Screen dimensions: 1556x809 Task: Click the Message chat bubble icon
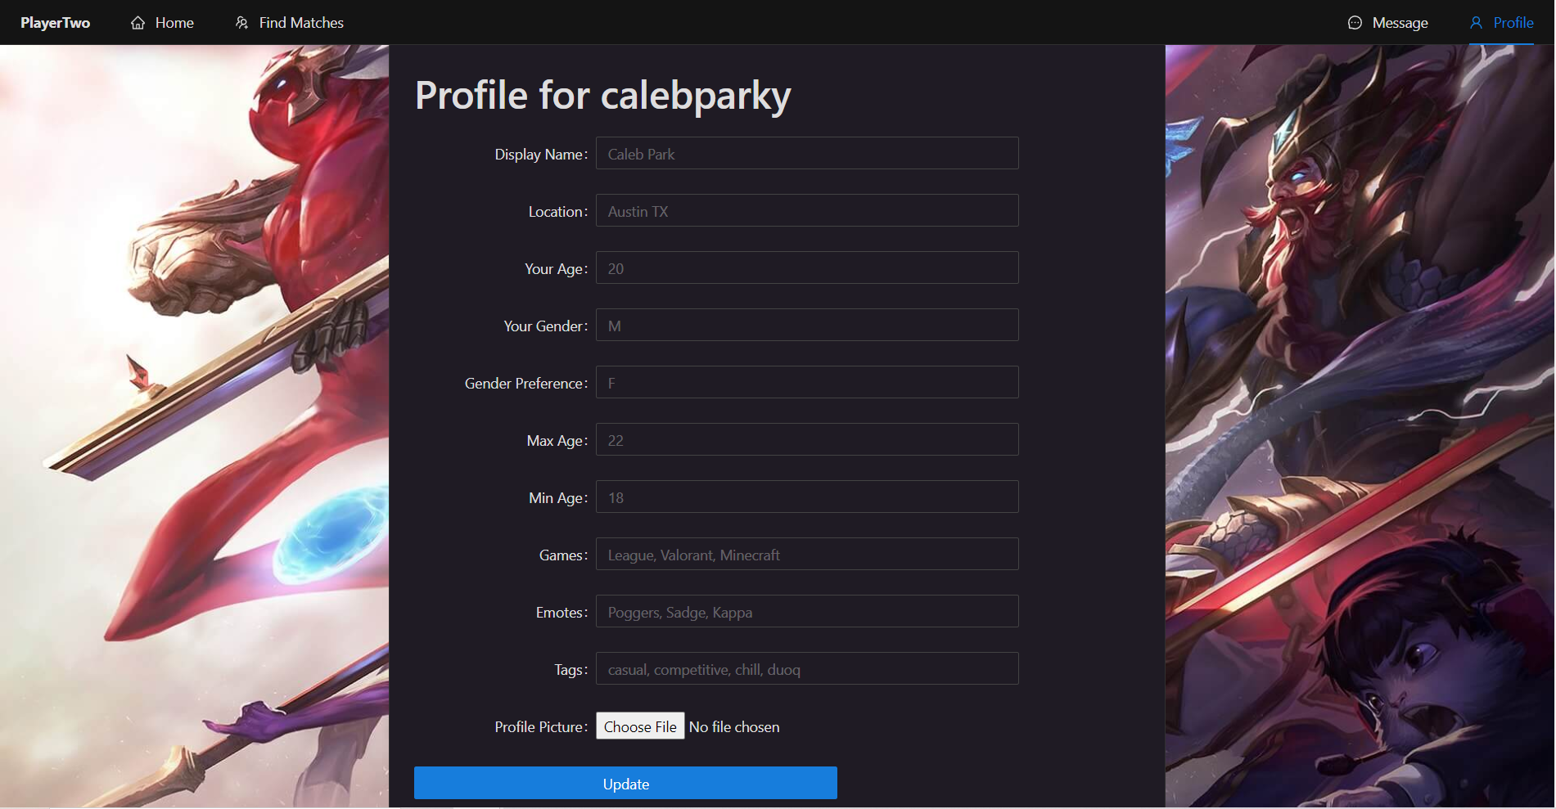tap(1355, 23)
